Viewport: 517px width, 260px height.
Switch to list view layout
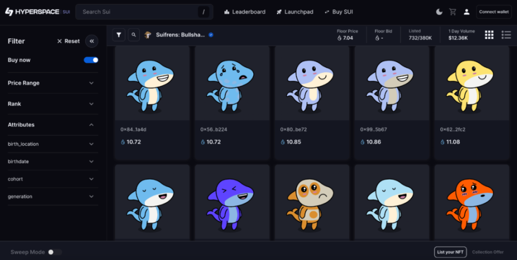tap(506, 35)
